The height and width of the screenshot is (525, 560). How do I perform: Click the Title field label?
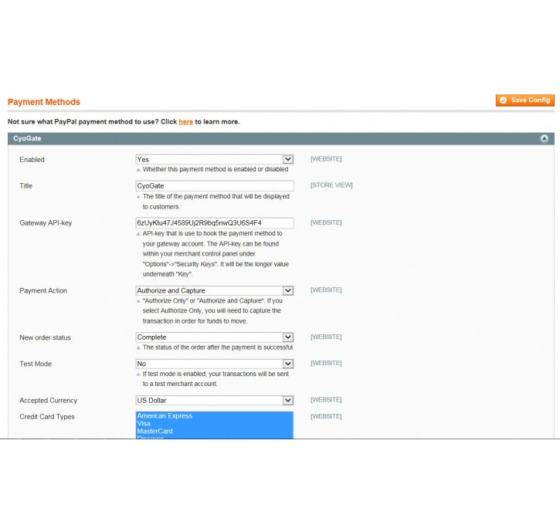click(x=25, y=186)
